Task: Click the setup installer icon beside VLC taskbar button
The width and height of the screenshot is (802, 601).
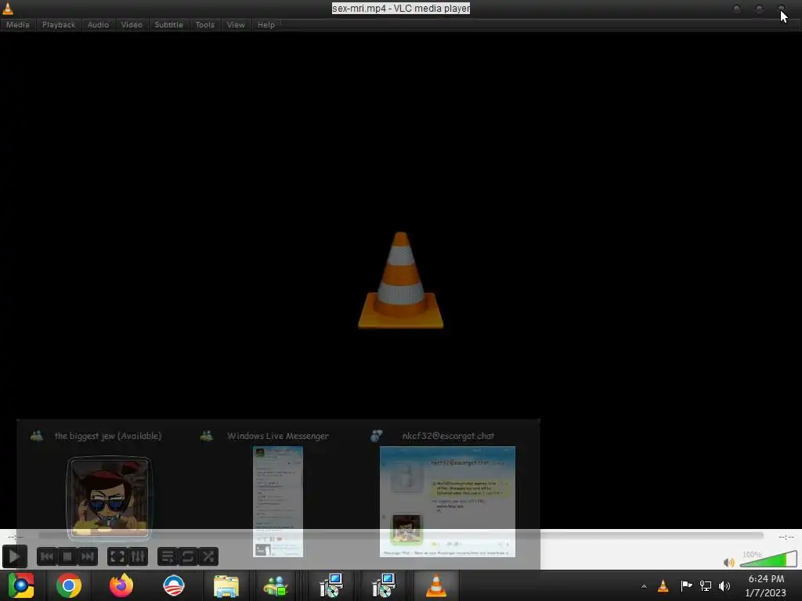Action: tap(384, 585)
